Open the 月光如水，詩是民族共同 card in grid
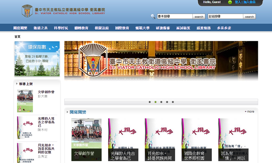Viewport: 272px width, 163px height. (x=160, y=139)
